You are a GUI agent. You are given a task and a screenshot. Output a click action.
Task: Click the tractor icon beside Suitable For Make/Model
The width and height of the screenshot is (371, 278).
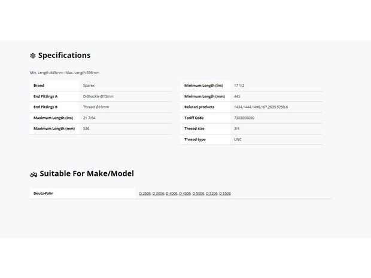(34, 175)
